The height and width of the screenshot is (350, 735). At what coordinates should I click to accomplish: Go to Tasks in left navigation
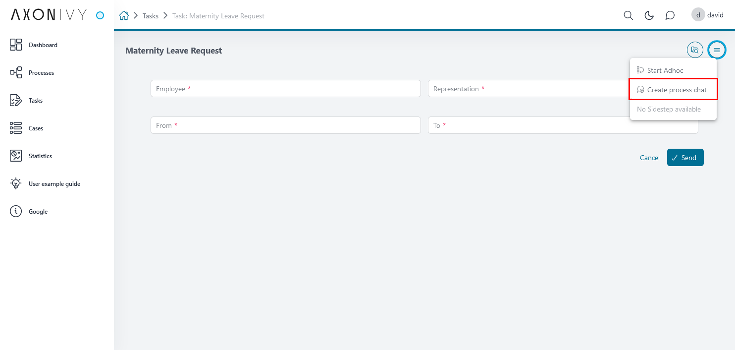point(16,100)
